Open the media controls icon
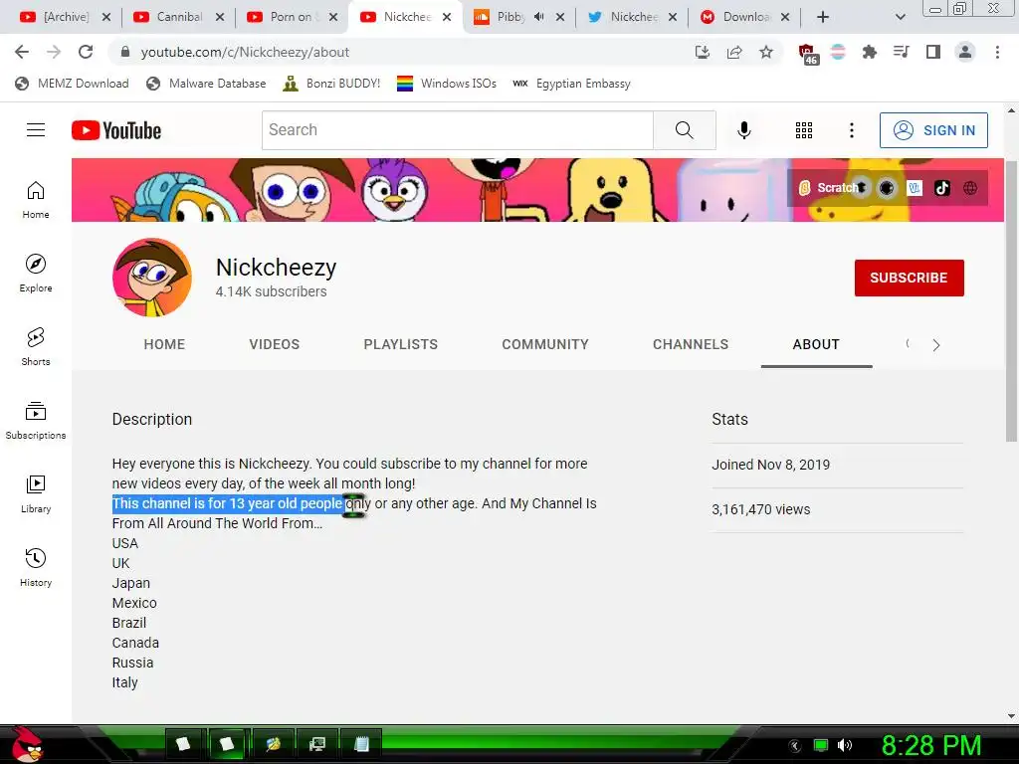The width and height of the screenshot is (1019, 764). click(901, 52)
